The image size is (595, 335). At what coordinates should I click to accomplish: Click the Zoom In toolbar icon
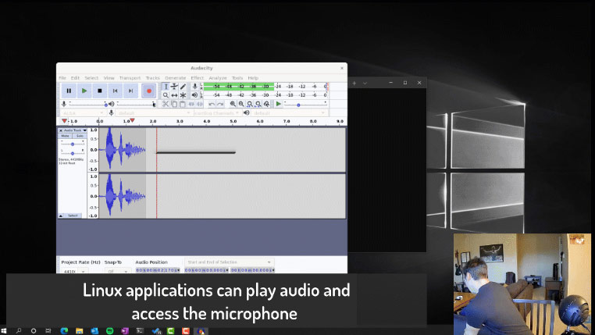tap(232, 104)
